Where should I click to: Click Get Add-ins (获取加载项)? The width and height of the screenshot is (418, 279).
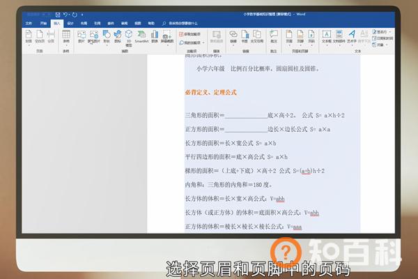[189, 34]
